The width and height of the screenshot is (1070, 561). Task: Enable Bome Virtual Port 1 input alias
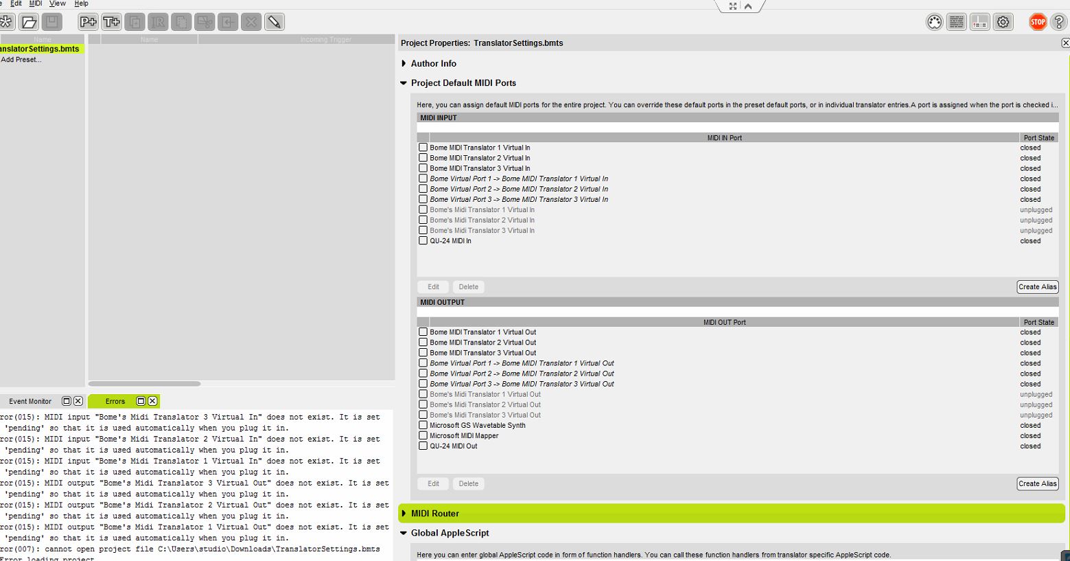pyautogui.click(x=423, y=178)
